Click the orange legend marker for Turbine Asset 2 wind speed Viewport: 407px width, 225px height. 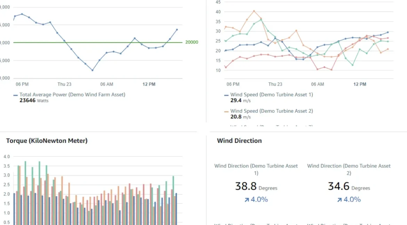coord(226,111)
